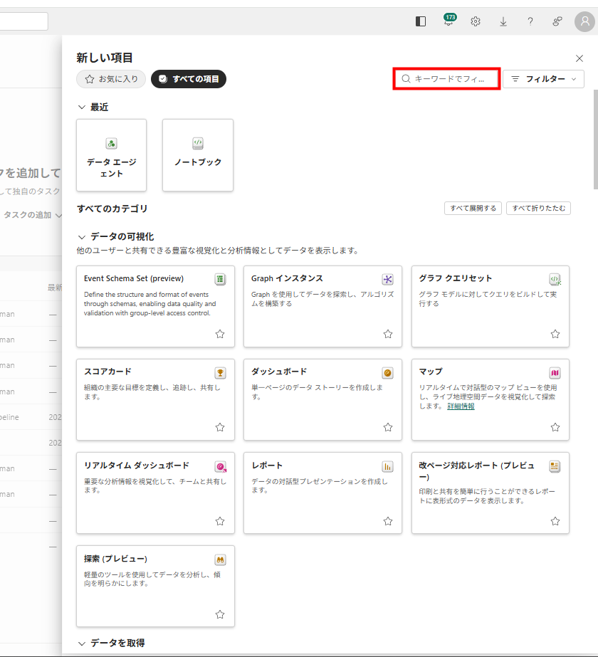This screenshot has width=598, height=657.
Task: Favorite the Event Schema Set card star
Action: pos(220,334)
